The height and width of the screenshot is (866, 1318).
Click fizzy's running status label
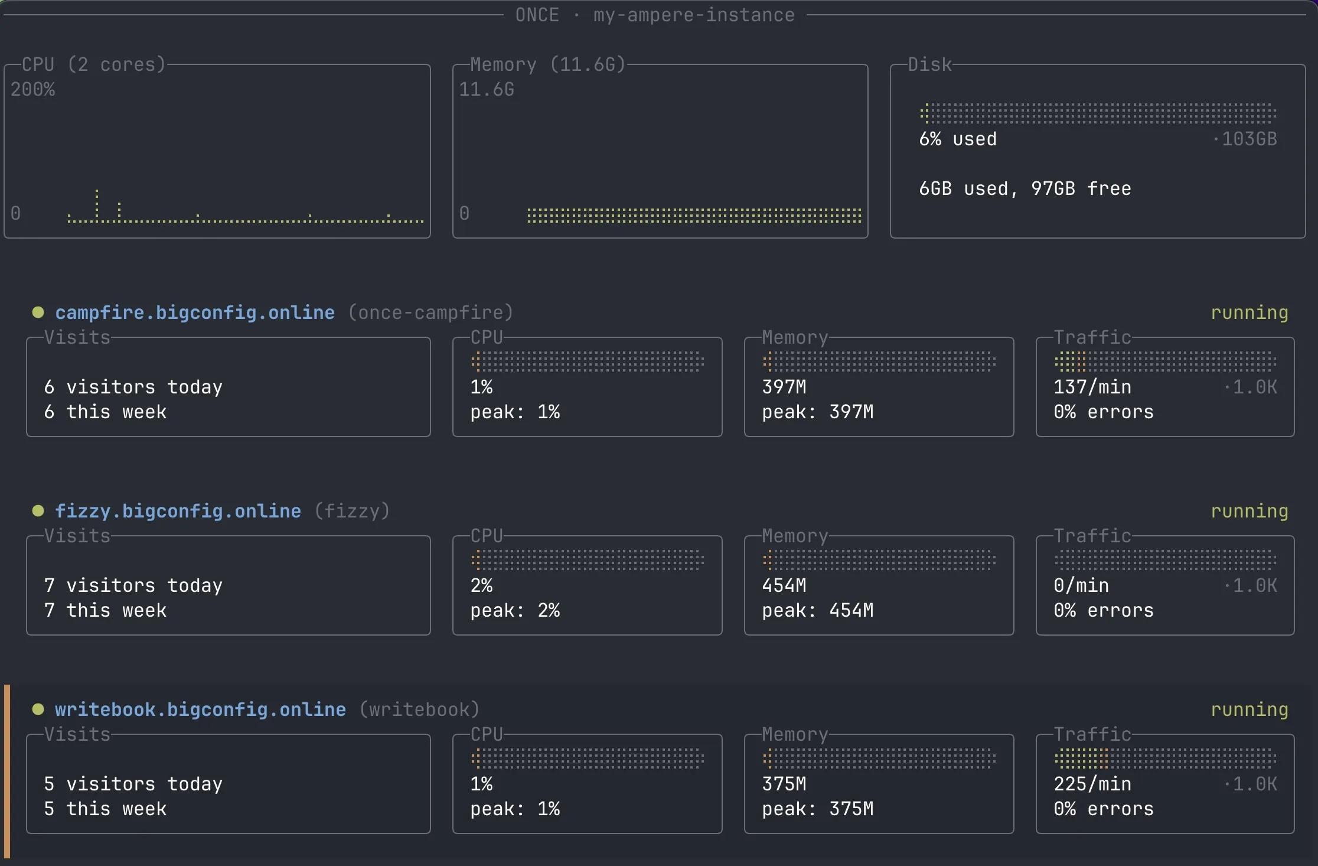point(1250,510)
